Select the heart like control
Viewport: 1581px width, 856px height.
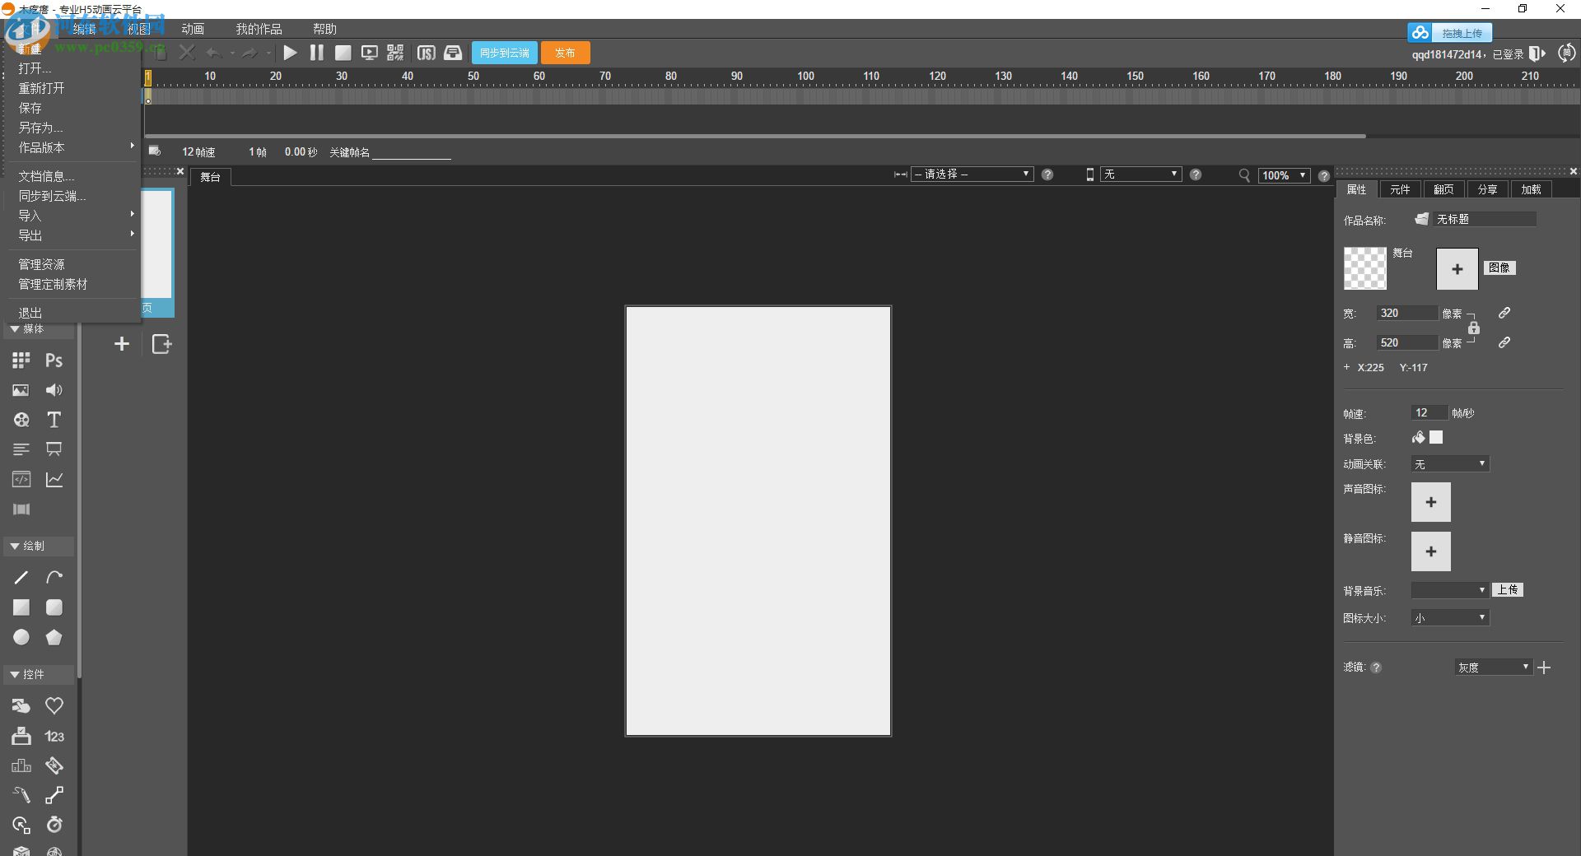(54, 706)
